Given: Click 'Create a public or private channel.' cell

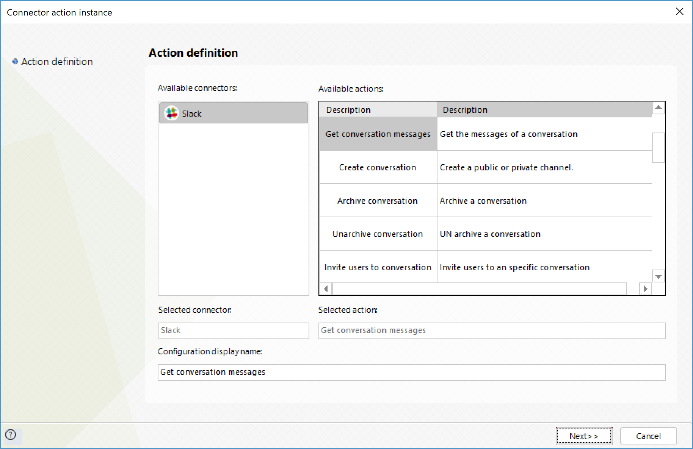Looking at the screenshot, I should coord(544,167).
